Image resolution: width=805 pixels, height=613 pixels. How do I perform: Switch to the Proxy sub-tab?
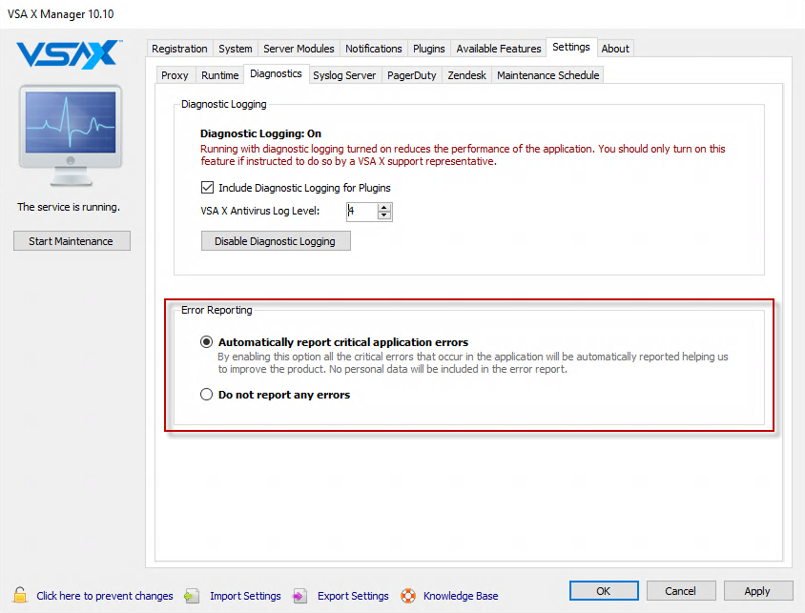pos(175,75)
